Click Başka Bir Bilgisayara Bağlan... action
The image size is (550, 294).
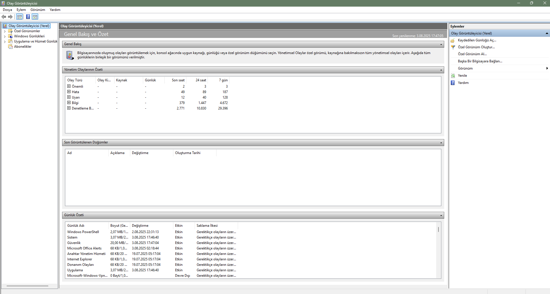coord(480,61)
